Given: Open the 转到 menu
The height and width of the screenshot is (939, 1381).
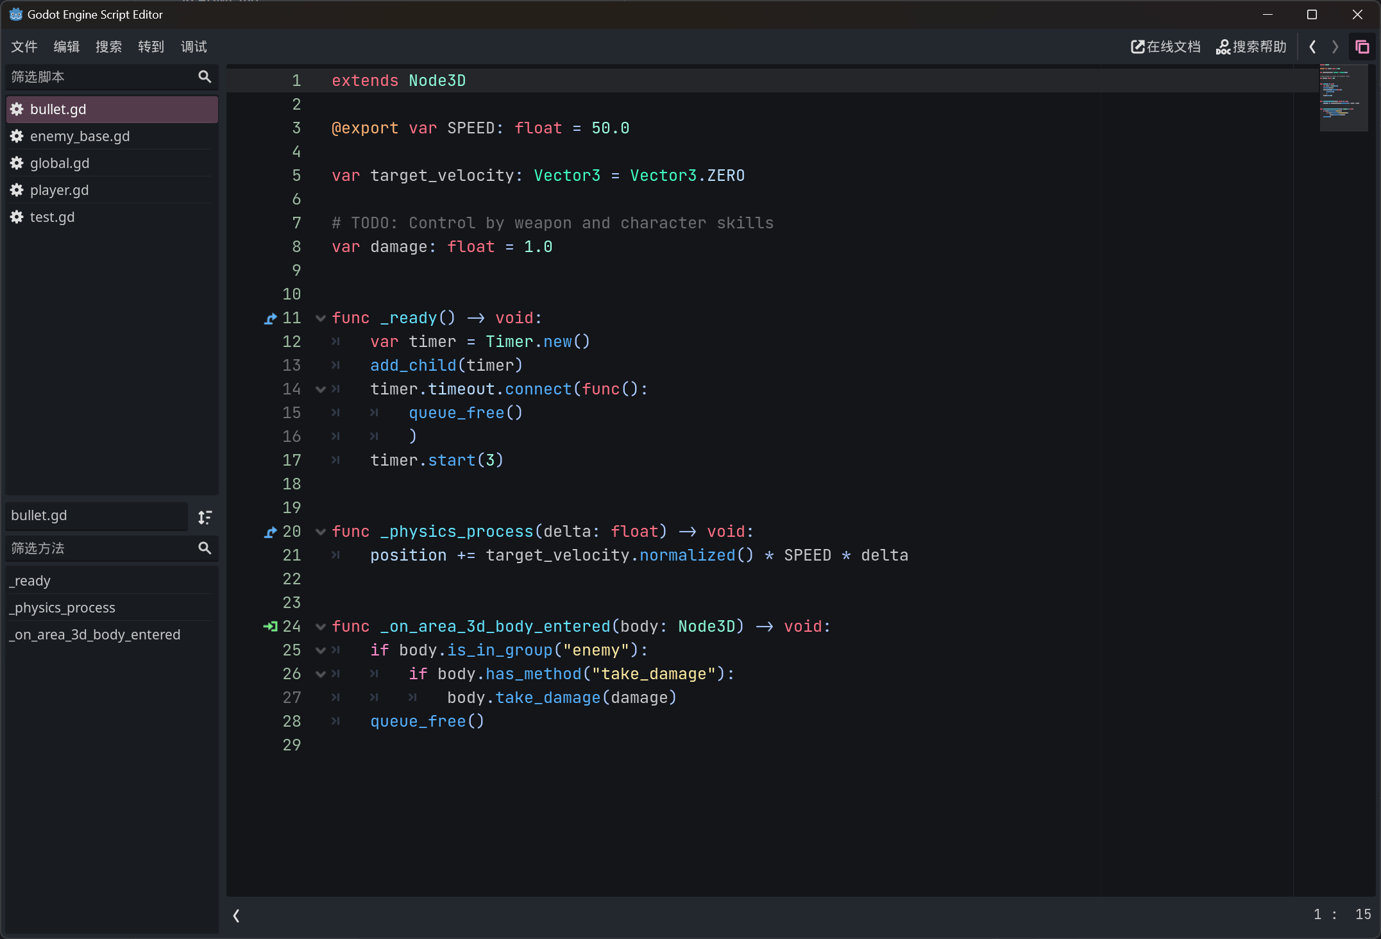Looking at the screenshot, I should (x=151, y=46).
